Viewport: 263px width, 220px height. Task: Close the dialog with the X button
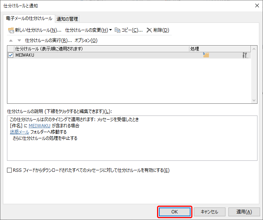pos(257,6)
